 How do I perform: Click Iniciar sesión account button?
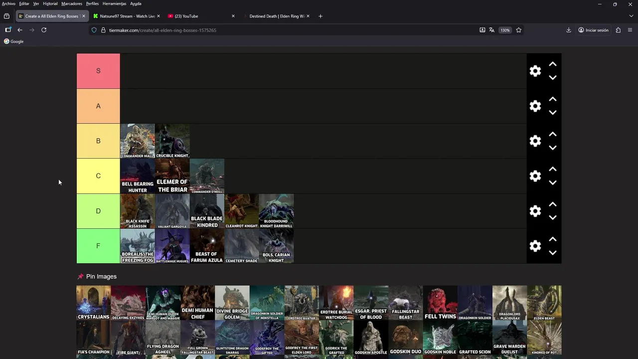(593, 30)
